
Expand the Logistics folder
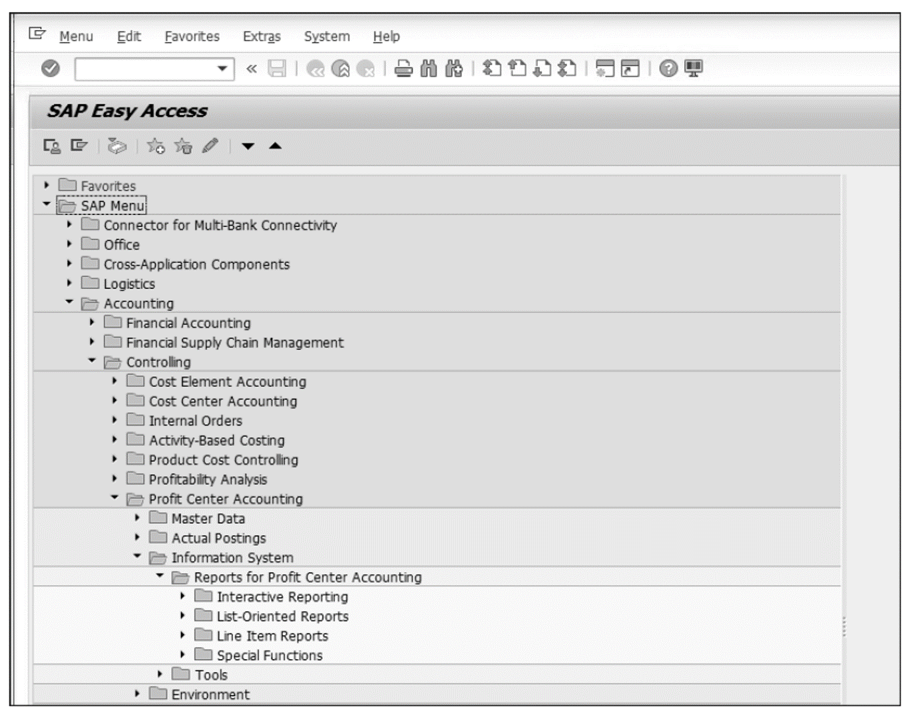[x=69, y=283]
